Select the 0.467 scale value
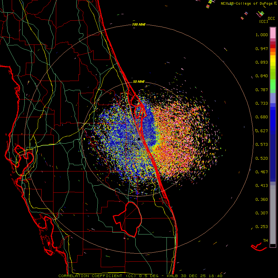Viewport: 278px width, 278px height. coord(262,172)
